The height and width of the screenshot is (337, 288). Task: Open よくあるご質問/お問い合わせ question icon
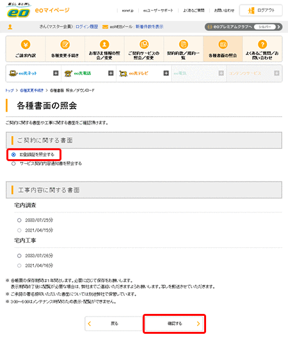[x=262, y=44]
